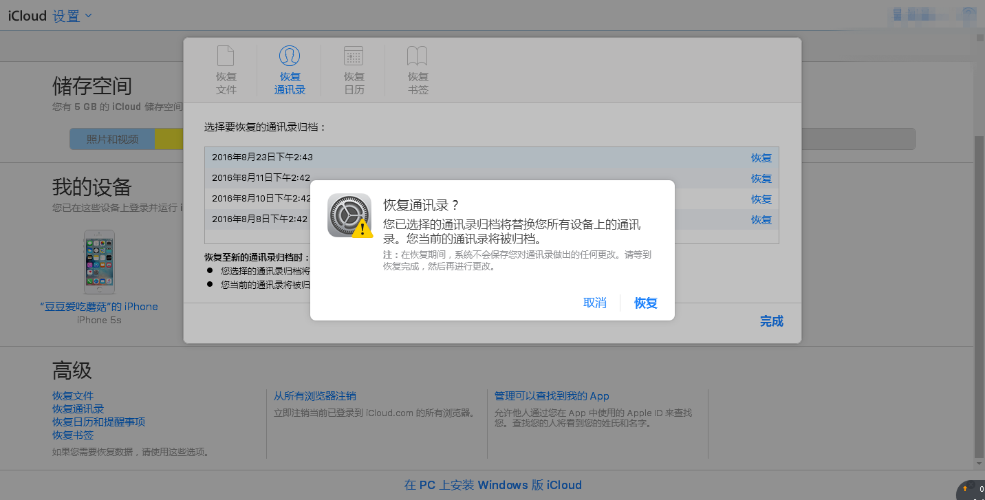Cancel the restore contacts dialog with 取消
Screen dimensions: 985x500
(x=594, y=303)
